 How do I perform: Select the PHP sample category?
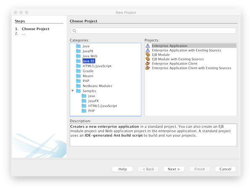[91, 111]
